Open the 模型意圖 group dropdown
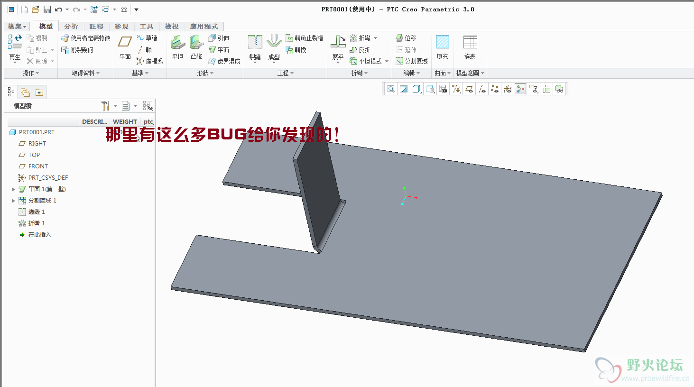Viewport: 694px width, 387px height. [x=470, y=73]
